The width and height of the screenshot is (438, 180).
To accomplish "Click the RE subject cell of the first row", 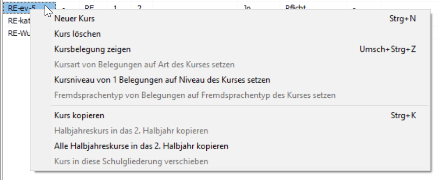I will coord(89,7).
